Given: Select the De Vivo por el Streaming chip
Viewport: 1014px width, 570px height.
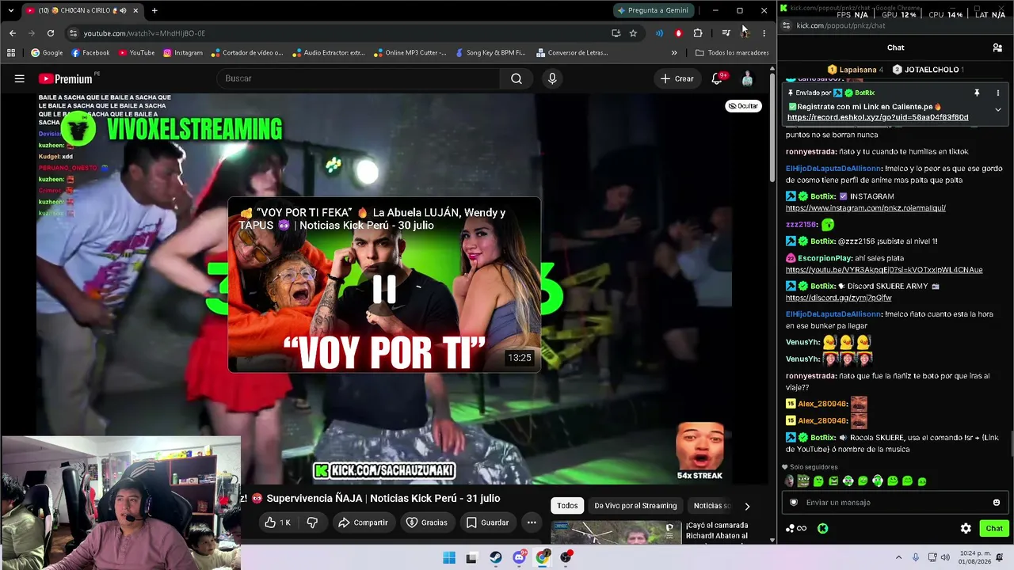Looking at the screenshot, I should pyautogui.click(x=635, y=506).
